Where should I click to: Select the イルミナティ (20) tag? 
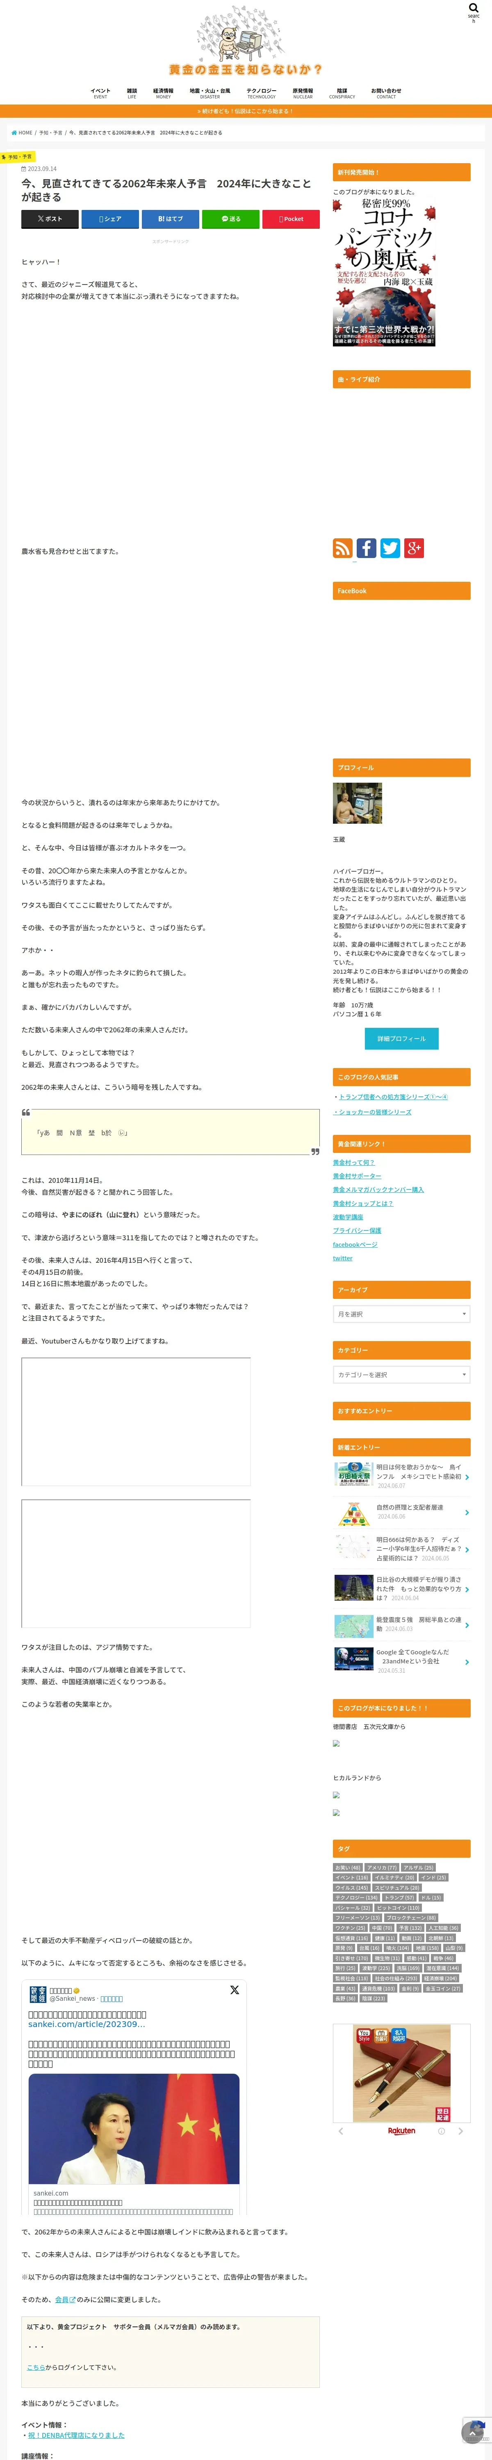pyautogui.click(x=394, y=1877)
